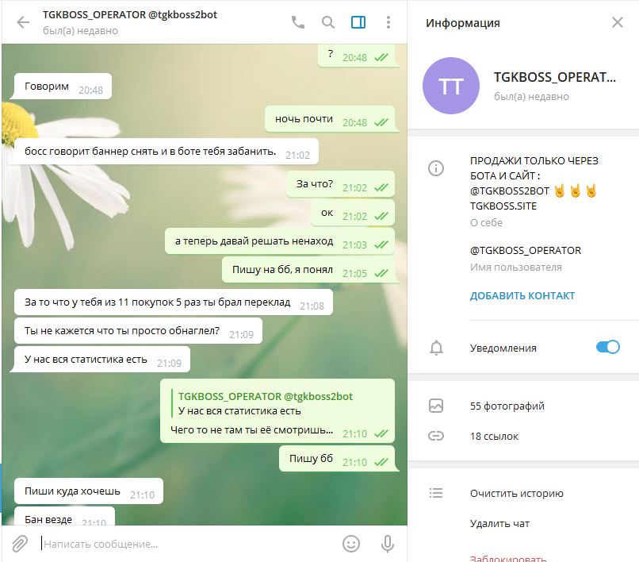Go back using the arrow icon

point(23,22)
